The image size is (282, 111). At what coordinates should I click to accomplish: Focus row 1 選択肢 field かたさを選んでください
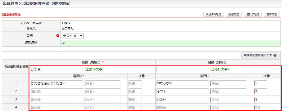point(57,83)
